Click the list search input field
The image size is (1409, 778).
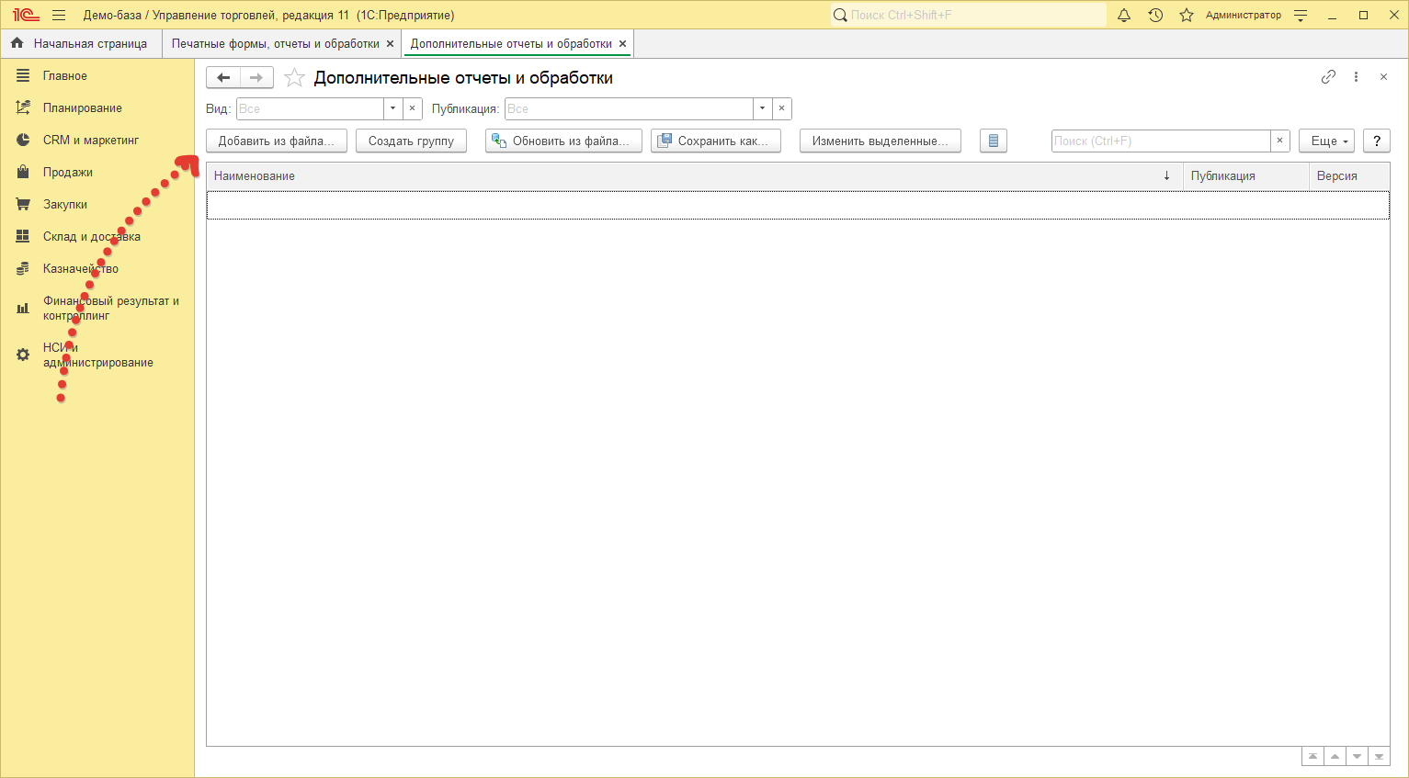pos(1160,141)
